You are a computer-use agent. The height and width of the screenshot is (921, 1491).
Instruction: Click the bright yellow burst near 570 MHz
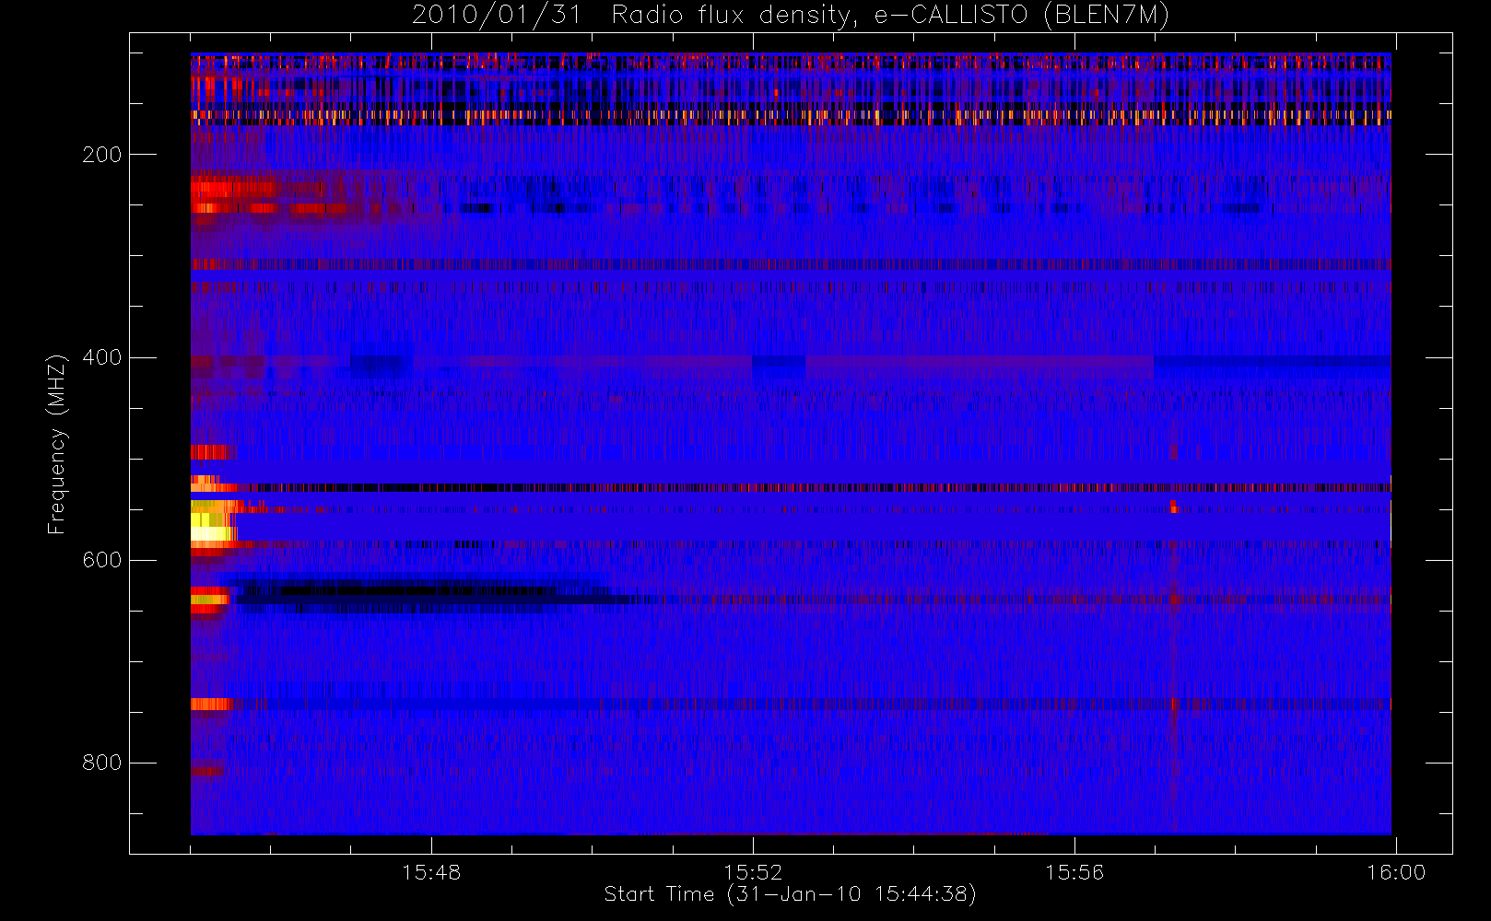tap(212, 527)
